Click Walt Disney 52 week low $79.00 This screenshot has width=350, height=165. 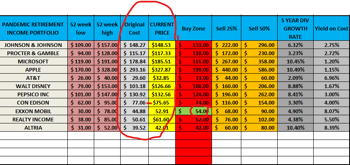(81, 86)
